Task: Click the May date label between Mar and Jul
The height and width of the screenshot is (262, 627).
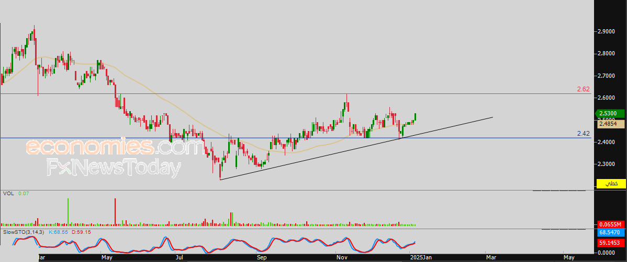Action: (x=107, y=258)
